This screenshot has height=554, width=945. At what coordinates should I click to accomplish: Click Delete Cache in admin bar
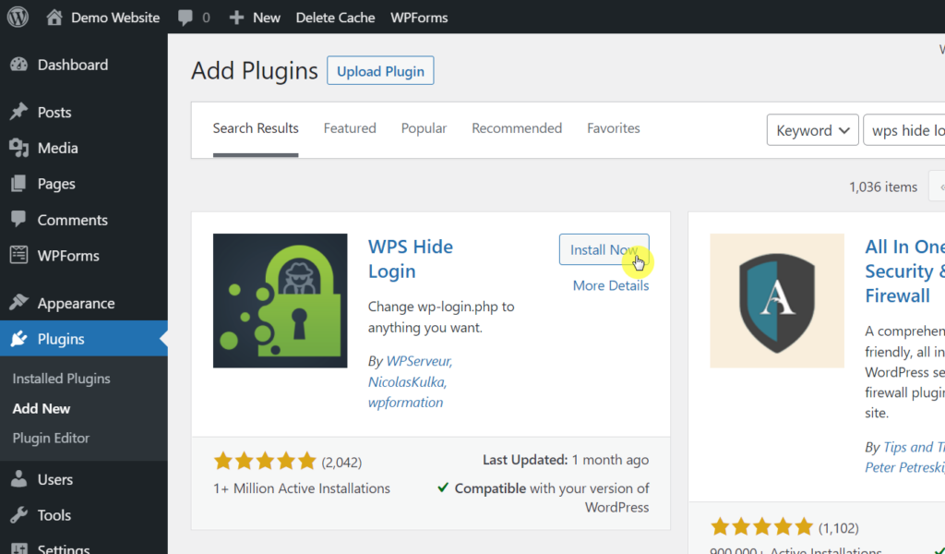(335, 18)
